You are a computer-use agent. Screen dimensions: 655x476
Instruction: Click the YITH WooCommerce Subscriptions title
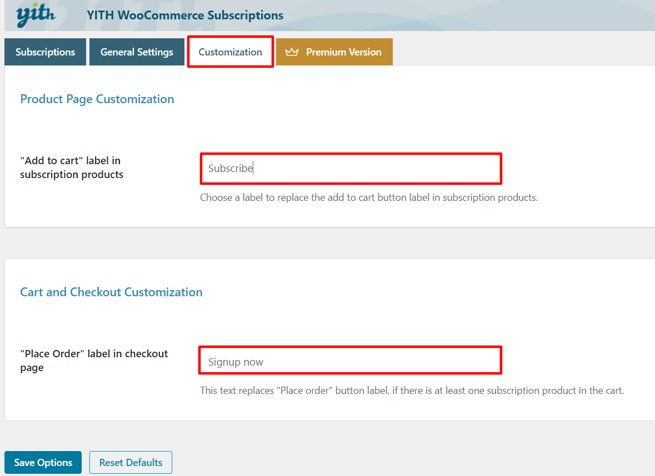(185, 16)
